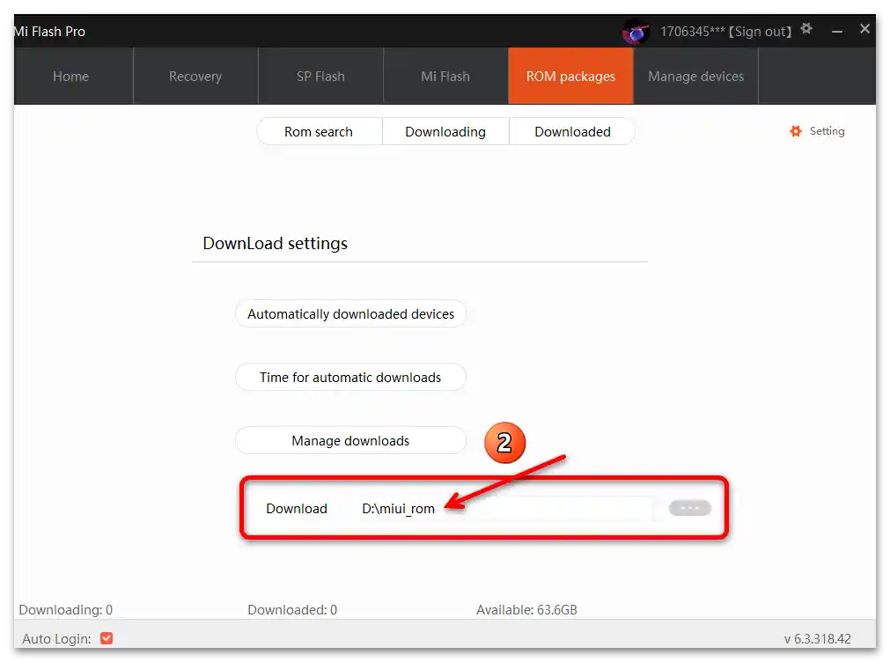The image size is (890, 662).
Task: Switch to the Recovery tab
Action: 195,76
